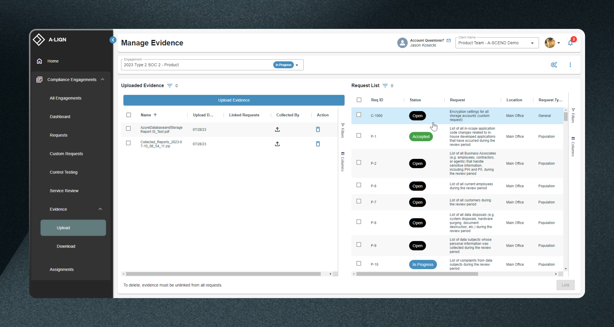
Task: Open notifications bell with red badge
Action: point(570,43)
